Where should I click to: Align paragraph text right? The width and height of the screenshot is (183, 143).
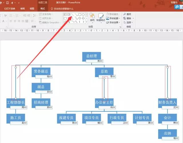point(19,21)
